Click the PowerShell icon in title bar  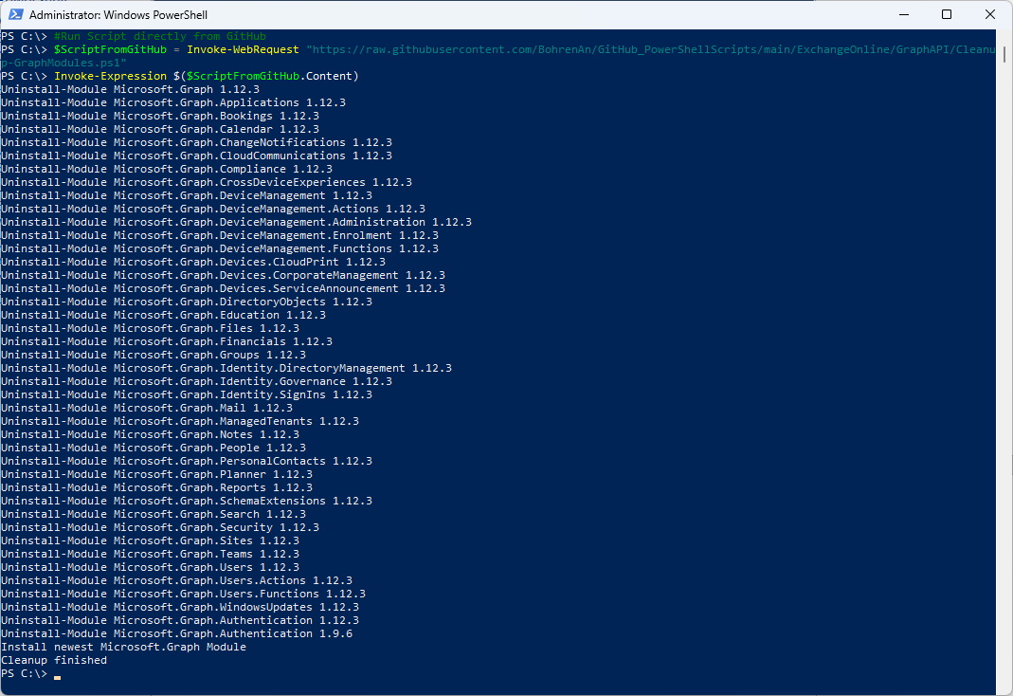(16, 14)
